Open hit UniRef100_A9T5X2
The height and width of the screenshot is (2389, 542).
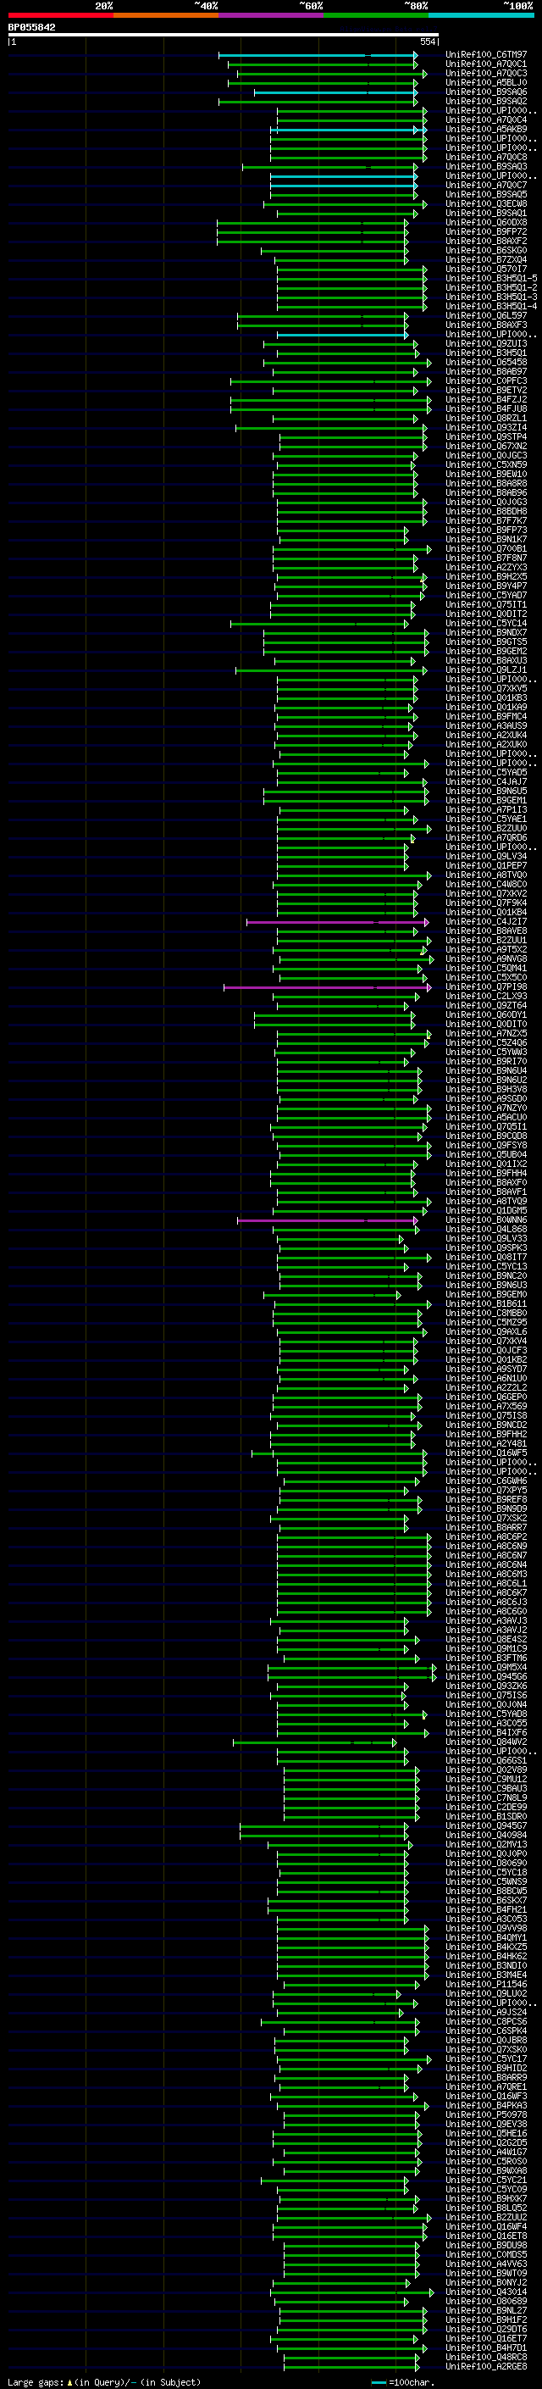pos(486,950)
